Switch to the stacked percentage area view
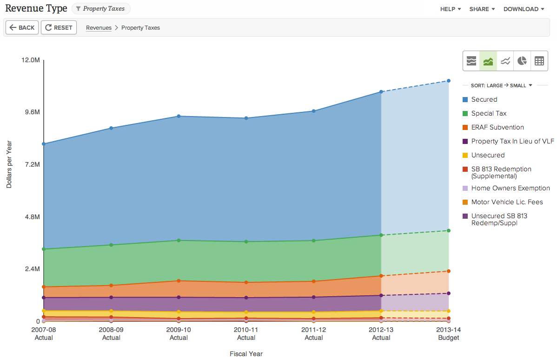The width and height of the screenshot is (557, 358). (x=471, y=61)
